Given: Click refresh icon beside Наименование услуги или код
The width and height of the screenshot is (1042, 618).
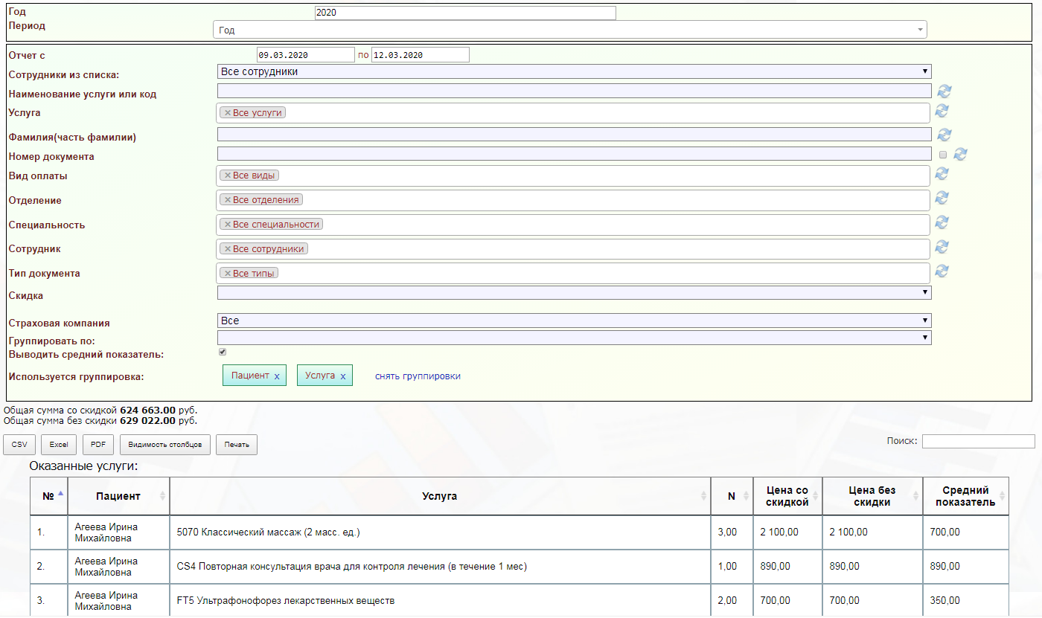Looking at the screenshot, I should (944, 91).
